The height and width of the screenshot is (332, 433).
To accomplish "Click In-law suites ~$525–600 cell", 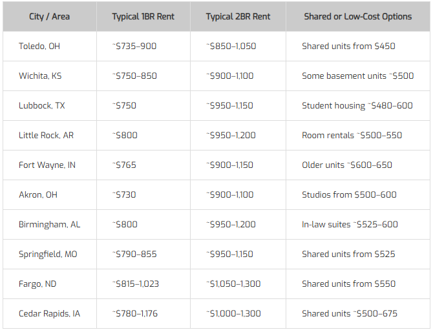I will pos(350,224).
